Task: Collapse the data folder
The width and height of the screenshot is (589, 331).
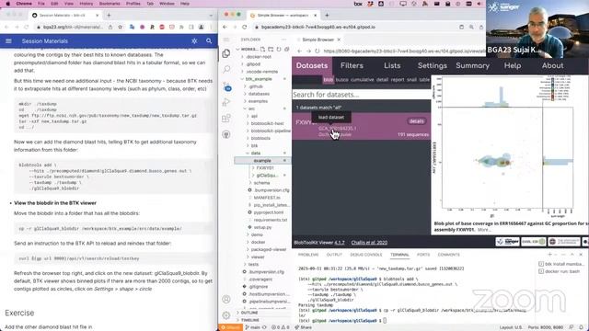Action: (256, 154)
